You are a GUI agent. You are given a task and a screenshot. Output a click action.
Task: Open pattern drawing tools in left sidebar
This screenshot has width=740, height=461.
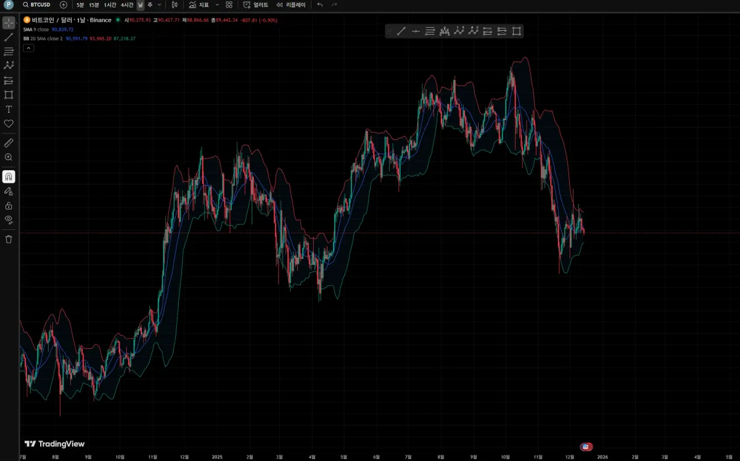click(9, 65)
